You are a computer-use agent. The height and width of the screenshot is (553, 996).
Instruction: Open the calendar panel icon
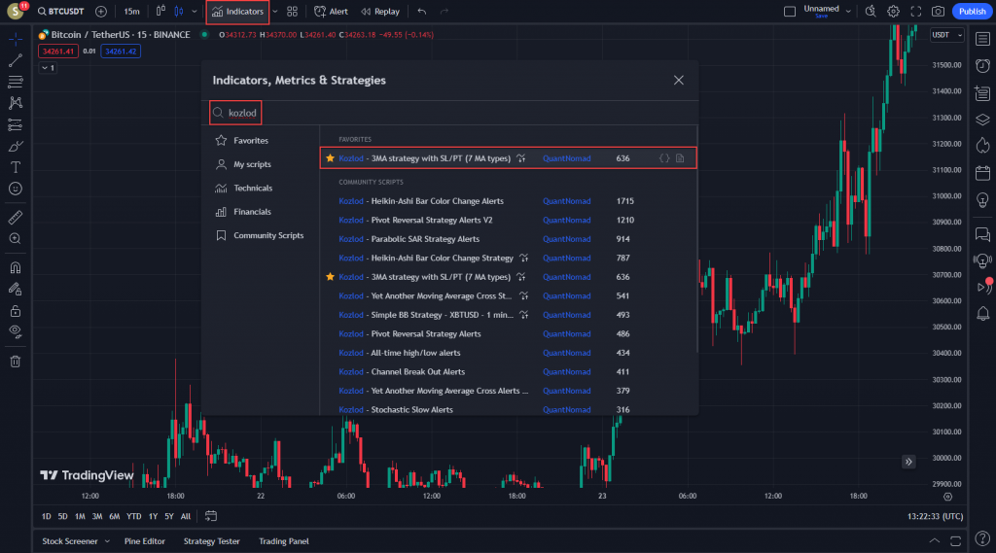[x=982, y=173]
